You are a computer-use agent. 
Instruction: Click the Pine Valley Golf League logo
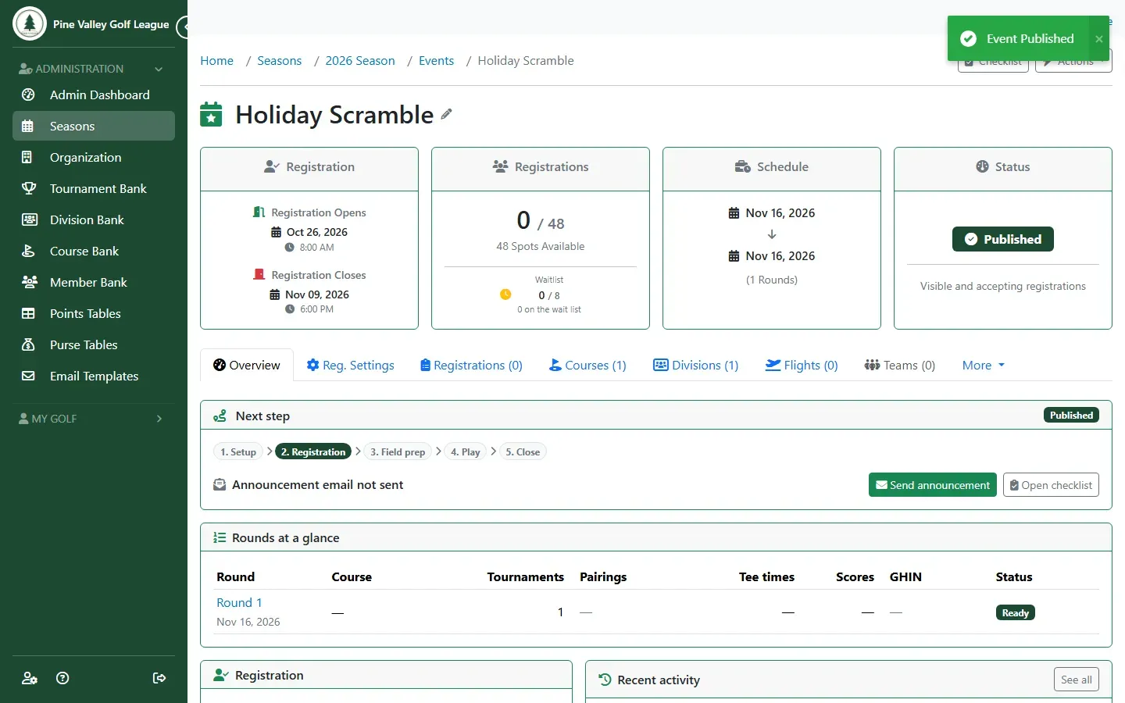tap(30, 23)
